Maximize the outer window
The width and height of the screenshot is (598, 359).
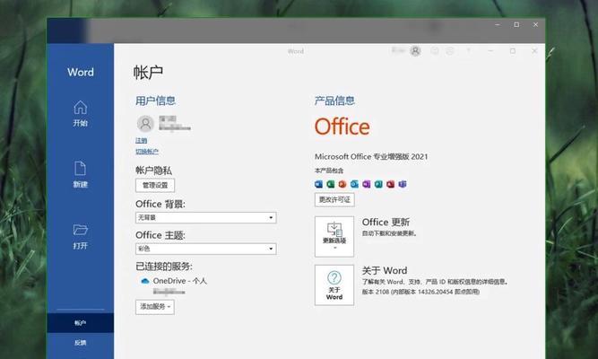pyautogui.click(x=516, y=24)
